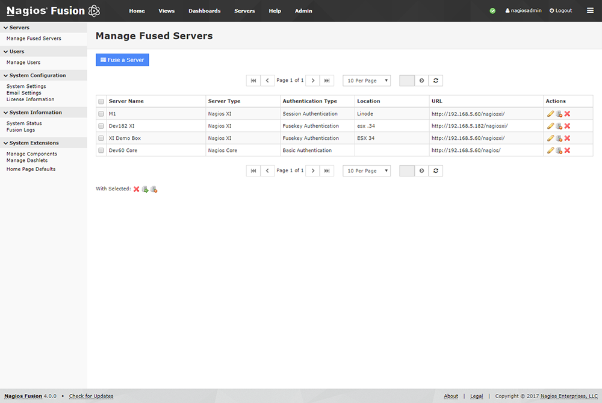Go to previous page in bottom pager
The width and height of the screenshot is (602, 403).
pyautogui.click(x=267, y=170)
